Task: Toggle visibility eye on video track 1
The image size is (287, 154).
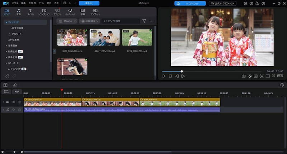Action: pos(14,102)
